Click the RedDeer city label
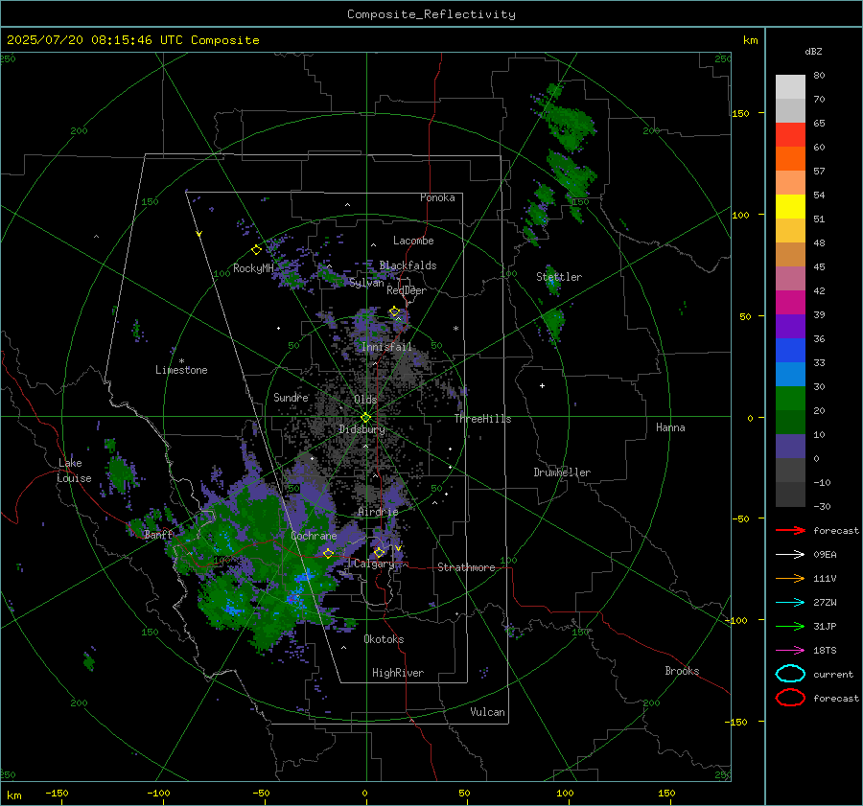Screen dimensions: 863x806 click(407, 290)
